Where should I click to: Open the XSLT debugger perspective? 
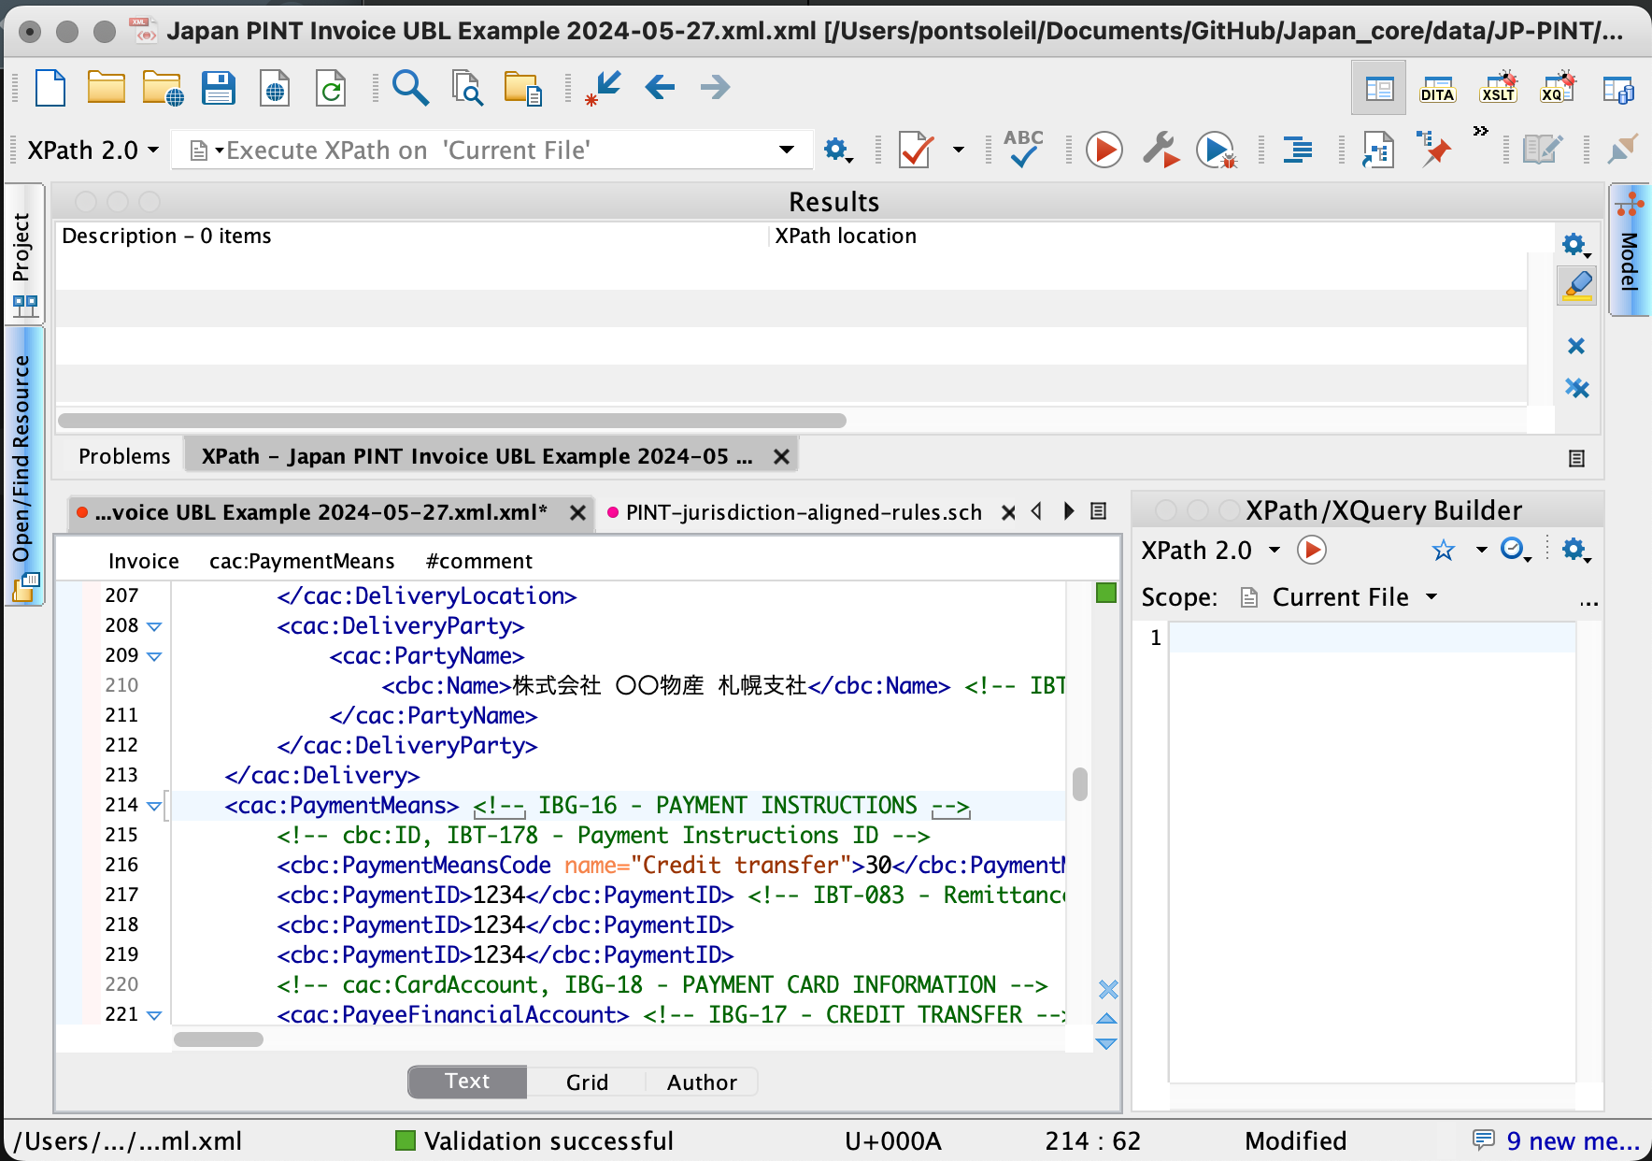coord(1498,87)
